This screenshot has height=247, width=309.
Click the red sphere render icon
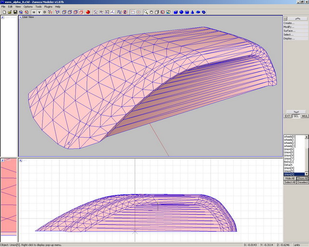[x=88, y=12]
